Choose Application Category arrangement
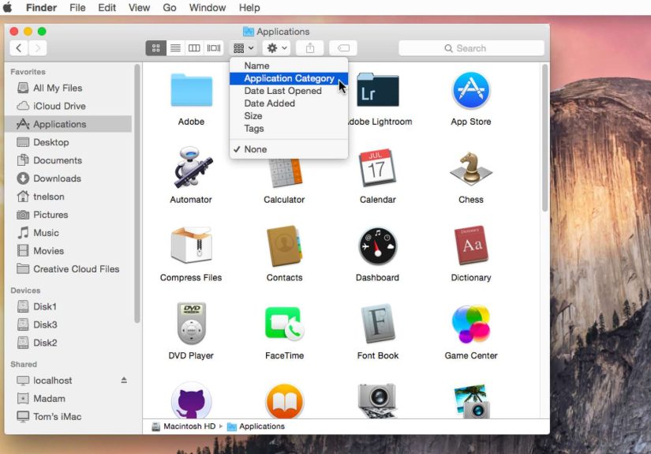Screen dimensions: 651x454 (289, 78)
